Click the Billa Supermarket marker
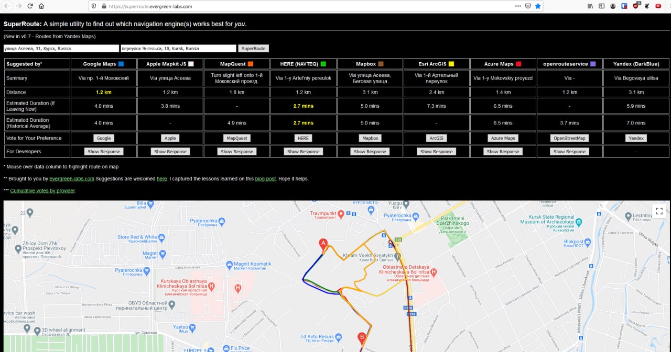This screenshot has height=352, width=671. point(151,203)
